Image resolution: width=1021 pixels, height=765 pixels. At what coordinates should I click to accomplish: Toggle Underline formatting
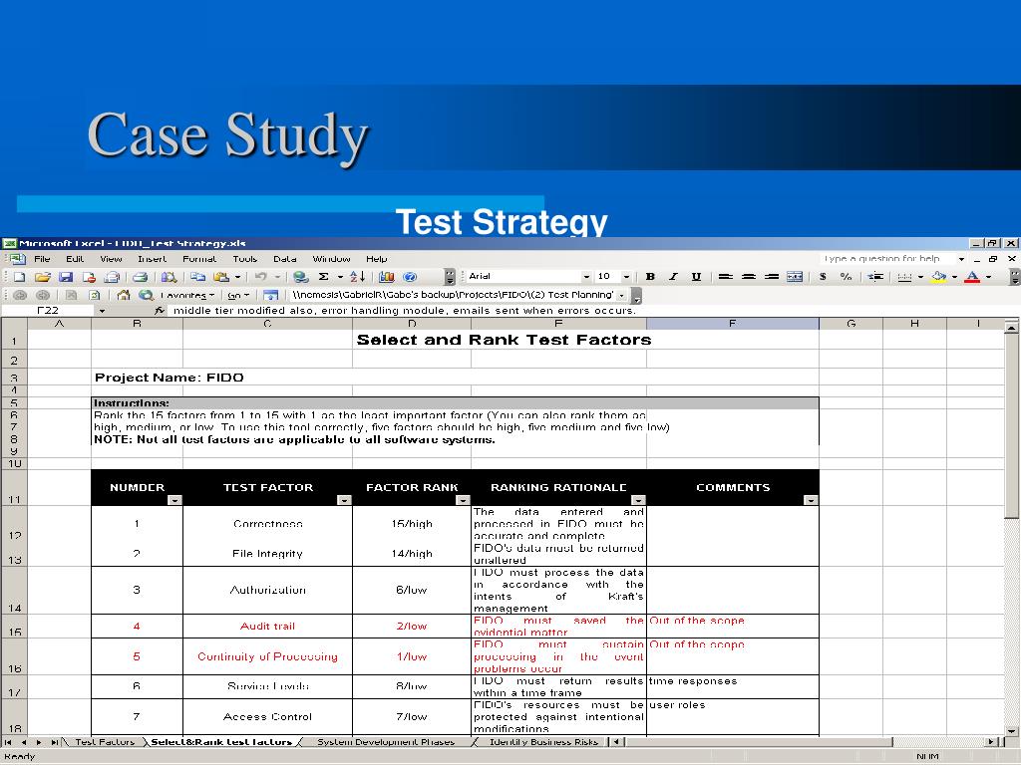click(696, 277)
